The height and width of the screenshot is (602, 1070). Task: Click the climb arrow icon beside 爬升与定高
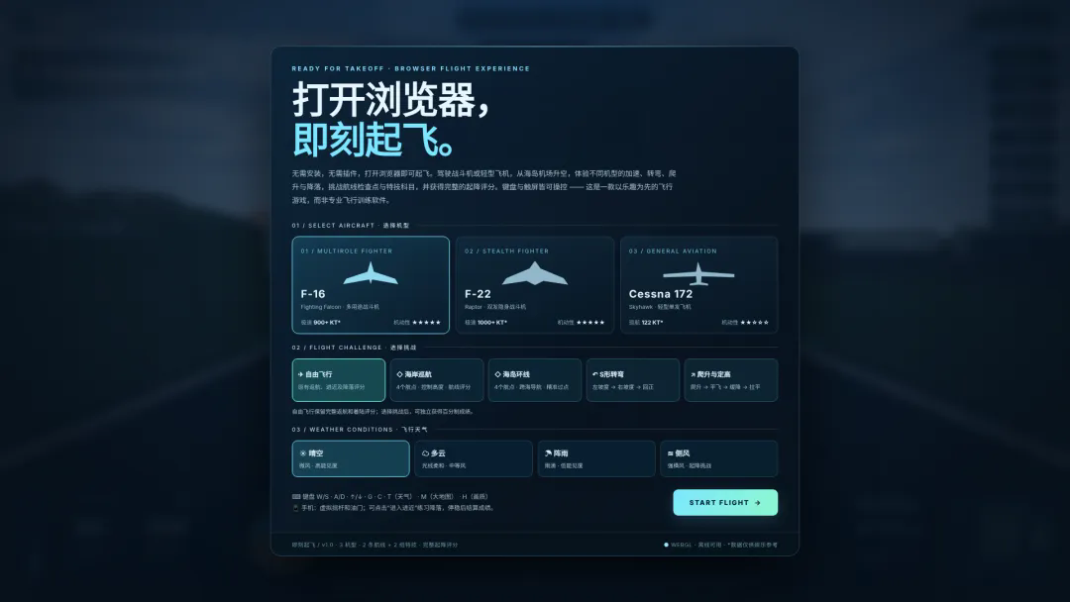click(693, 374)
